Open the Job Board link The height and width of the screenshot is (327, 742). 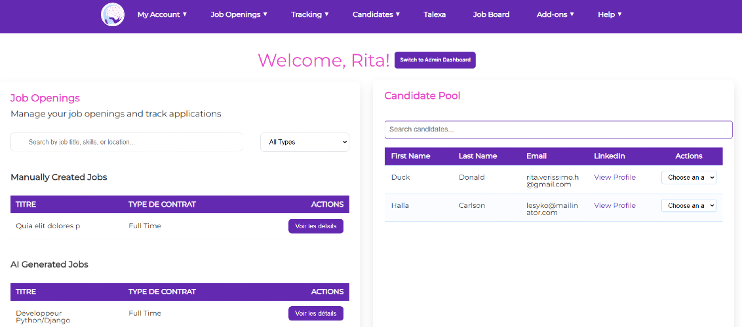491,14
